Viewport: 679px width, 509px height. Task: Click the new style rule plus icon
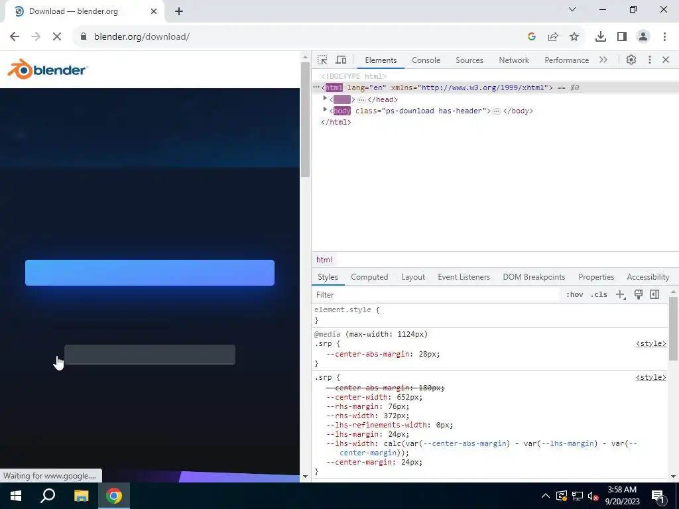pyautogui.click(x=621, y=295)
